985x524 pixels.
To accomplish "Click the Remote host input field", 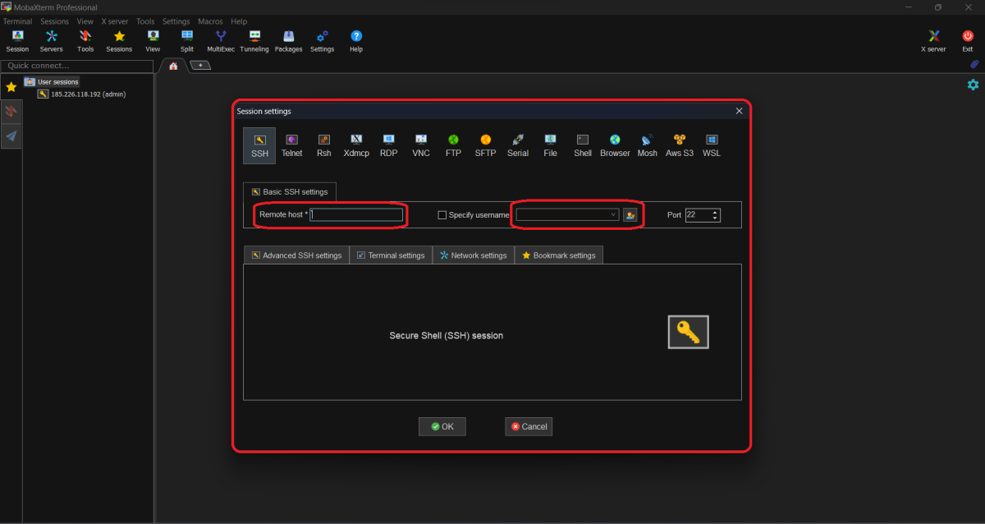I will (356, 215).
